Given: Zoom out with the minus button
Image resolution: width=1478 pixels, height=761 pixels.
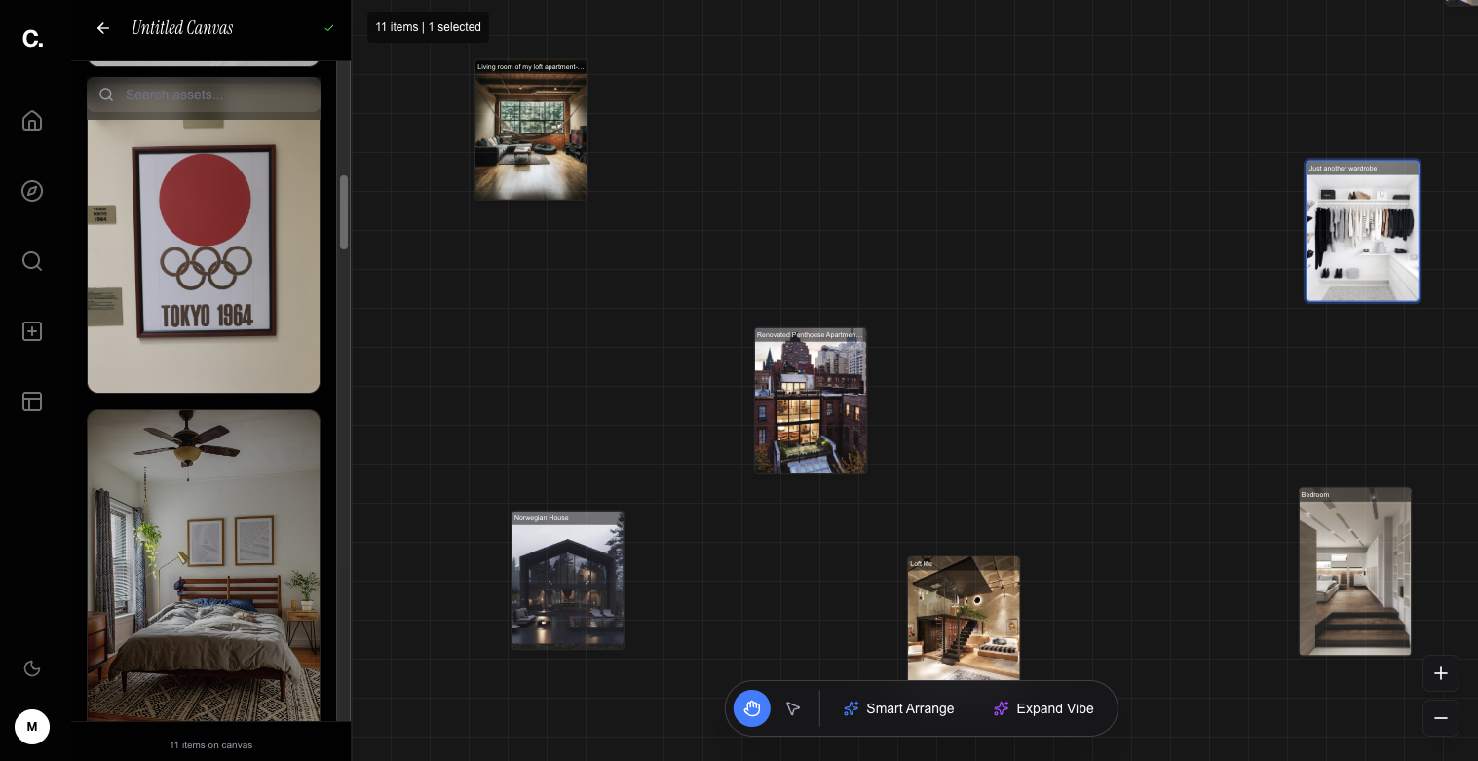Looking at the screenshot, I should (x=1441, y=718).
